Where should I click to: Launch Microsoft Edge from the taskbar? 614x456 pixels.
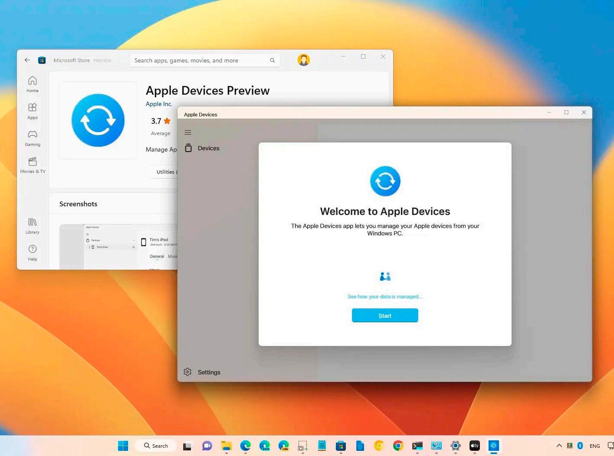(246, 446)
